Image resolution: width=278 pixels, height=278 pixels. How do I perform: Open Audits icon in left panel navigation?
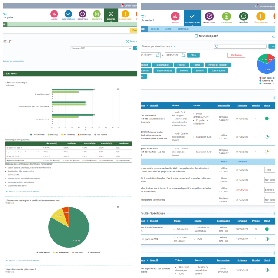(x=54, y=14)
